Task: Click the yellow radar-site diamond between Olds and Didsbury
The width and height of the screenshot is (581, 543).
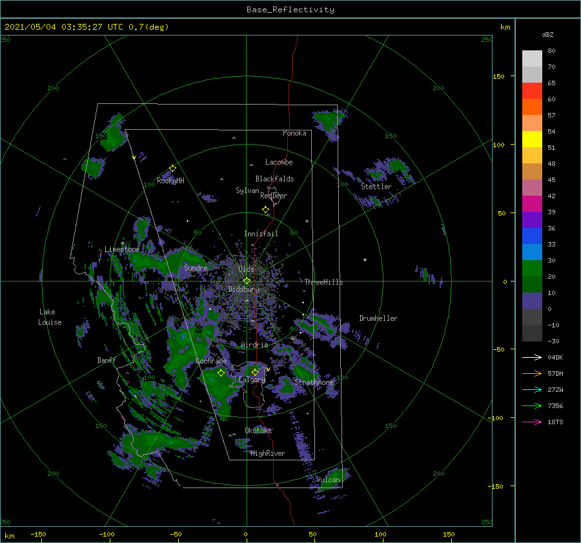Action: click(x=247, y=281)
